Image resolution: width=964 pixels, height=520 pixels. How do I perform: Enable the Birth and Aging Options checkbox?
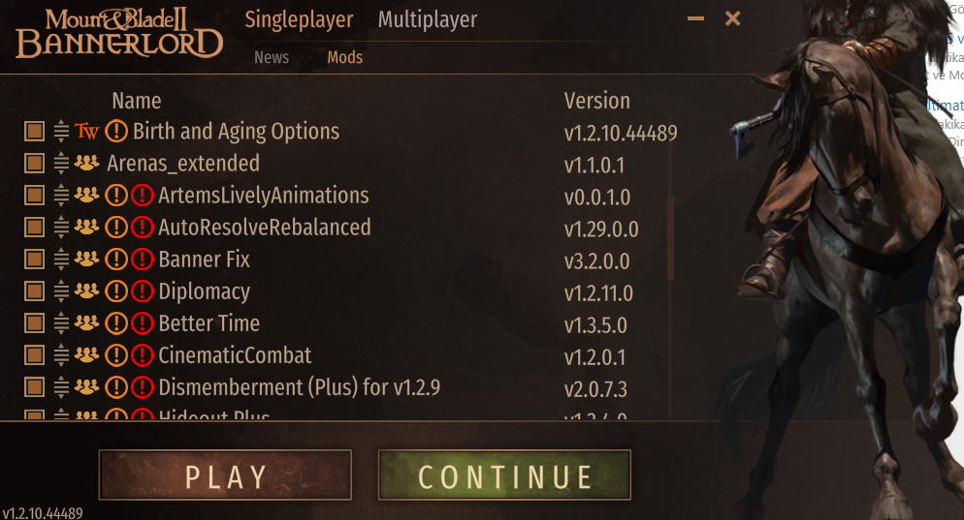(x=35, y=132)
